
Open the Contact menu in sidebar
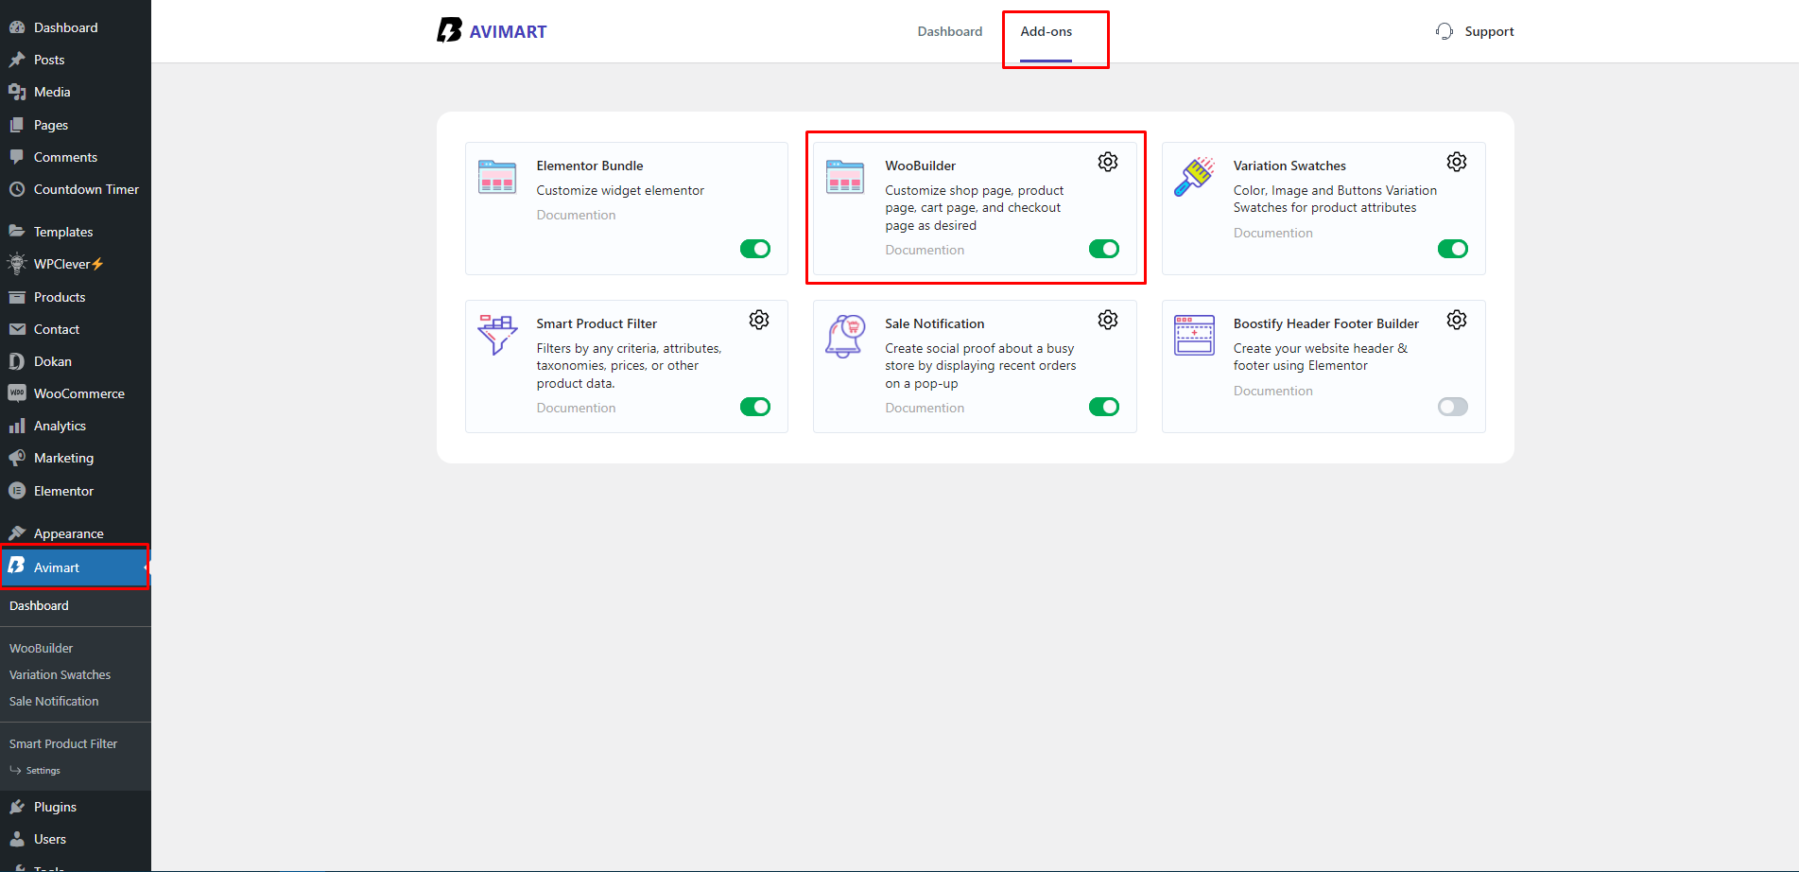76,329
